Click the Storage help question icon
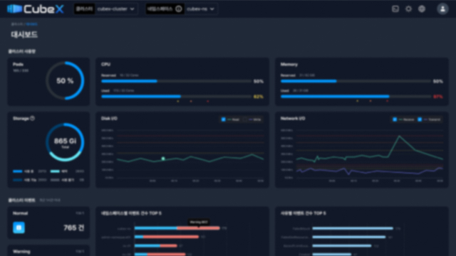The height and width of the screenshot is (256, 456). click(x=32, y=119)
